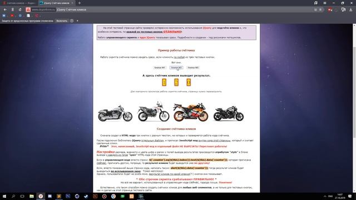
Task: Open Steam from the taskbar
Action: pos(86,196)
